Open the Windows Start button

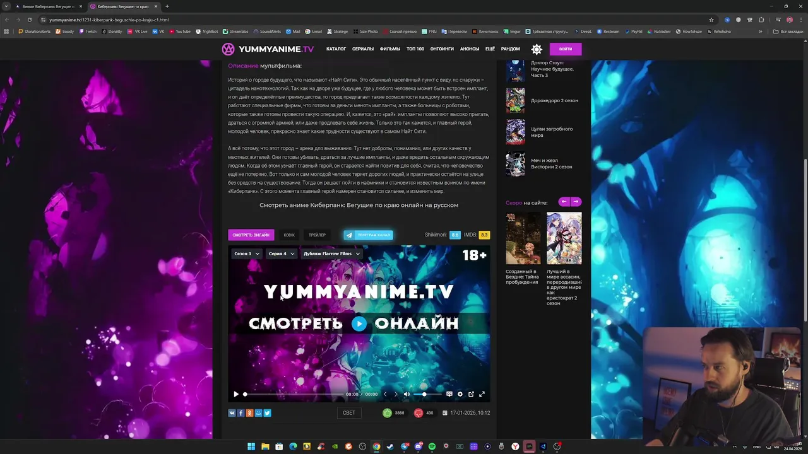coord(251,446)
